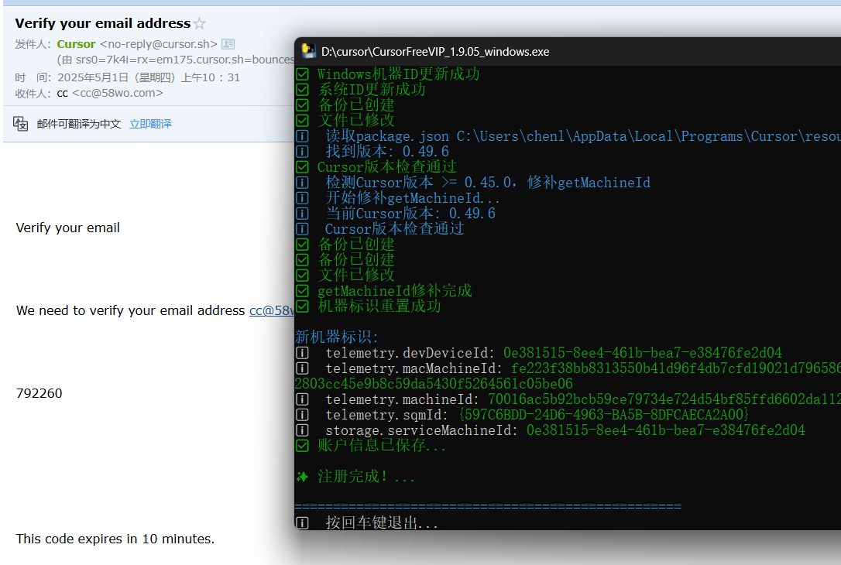Click the verification code 792260

tap(39, 393)
